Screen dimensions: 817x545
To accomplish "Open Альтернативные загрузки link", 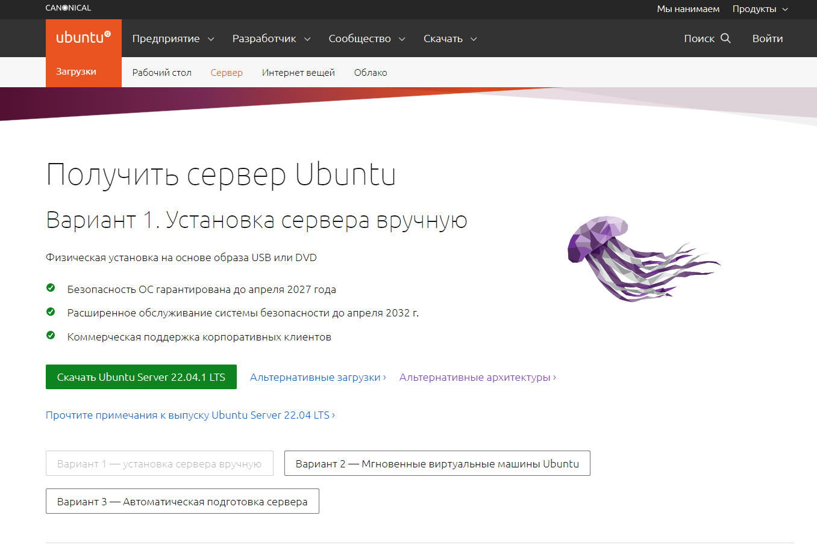I will click(x=318, y=377).
